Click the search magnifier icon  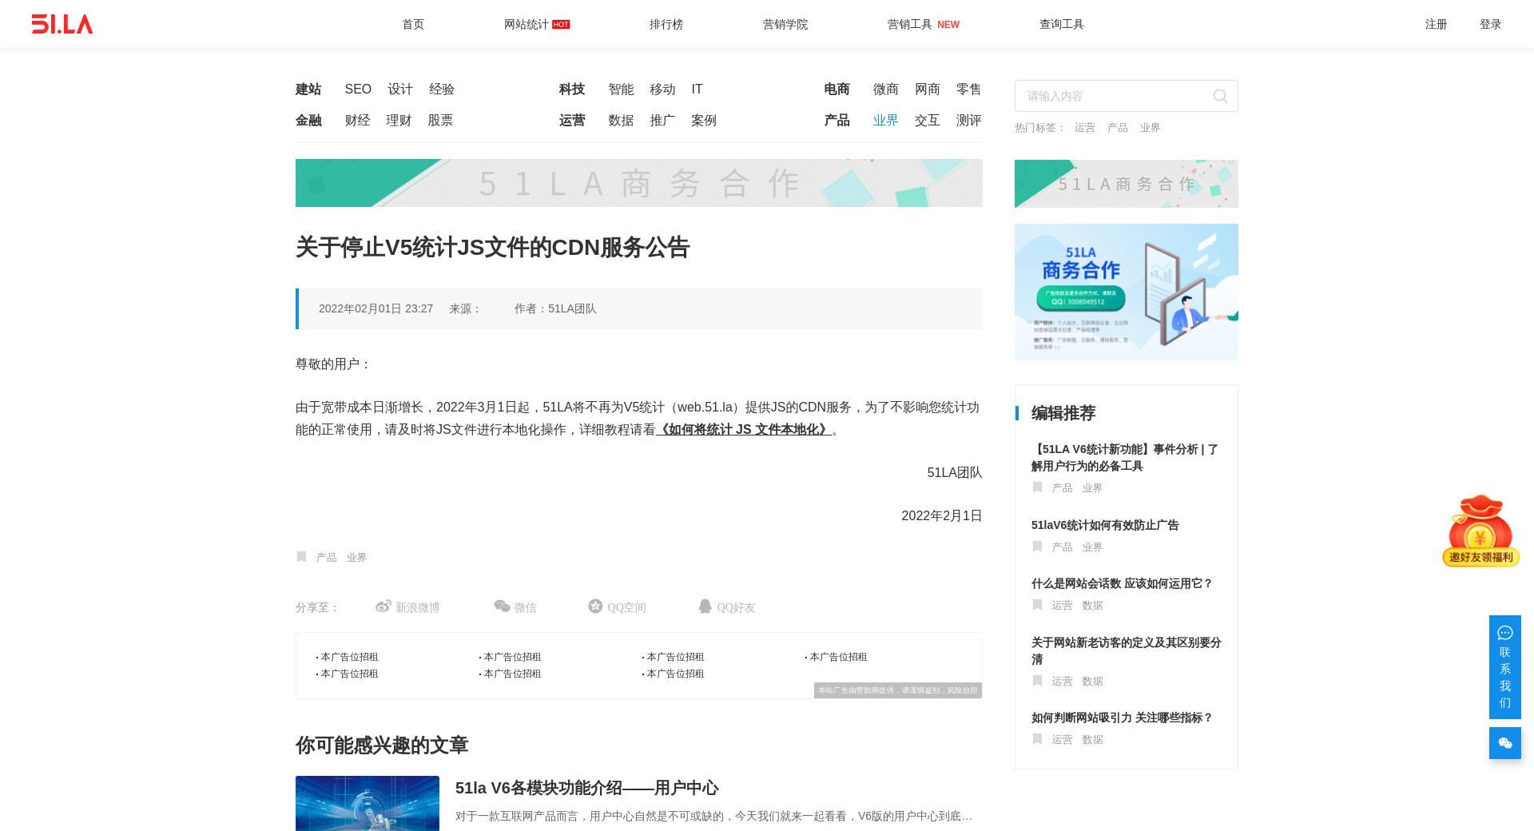click(1220, 96)
